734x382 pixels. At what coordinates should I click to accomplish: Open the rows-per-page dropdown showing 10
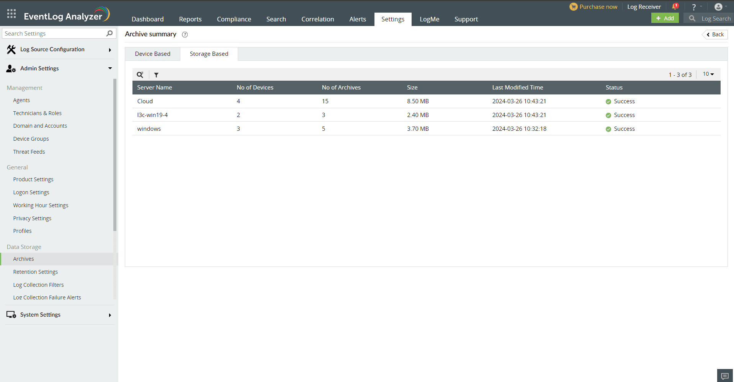708,74
